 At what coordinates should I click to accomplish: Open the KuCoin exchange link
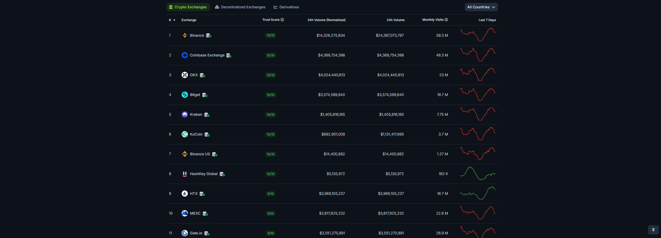[x=196, y=134]
